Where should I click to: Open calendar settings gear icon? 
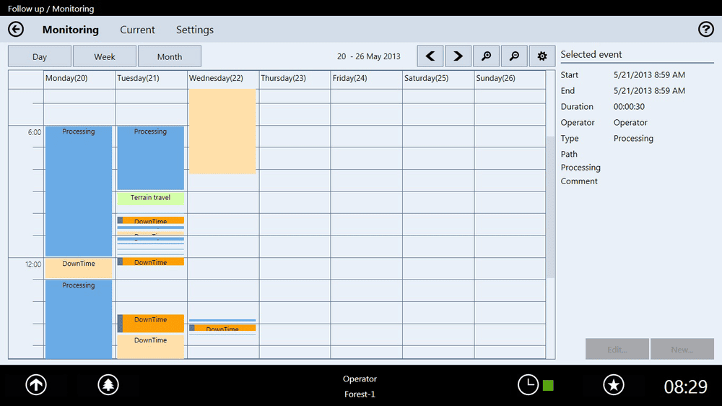[x=542, y=56]
